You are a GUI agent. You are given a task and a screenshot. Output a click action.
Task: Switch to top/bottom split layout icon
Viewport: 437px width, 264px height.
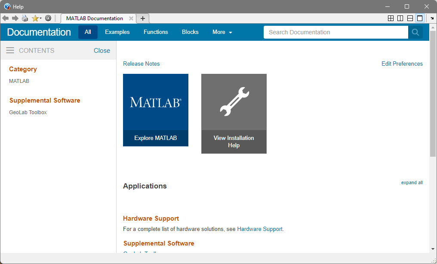pyautogui.click(x=410, y=18)
